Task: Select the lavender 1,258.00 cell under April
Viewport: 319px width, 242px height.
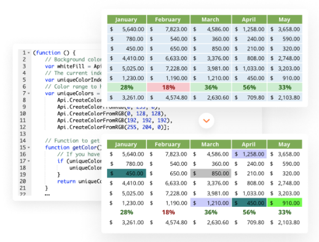Action: [x=249, y=154]
